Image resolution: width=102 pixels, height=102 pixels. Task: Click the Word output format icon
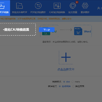pyautogui.click(x=78, y=31)
